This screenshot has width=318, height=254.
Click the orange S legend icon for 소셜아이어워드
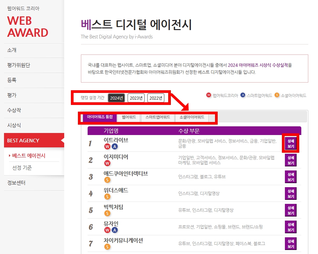[277, 95]
